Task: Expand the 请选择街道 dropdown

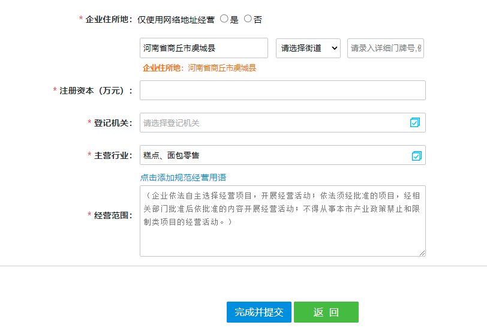Action: [x=308, y=48]
